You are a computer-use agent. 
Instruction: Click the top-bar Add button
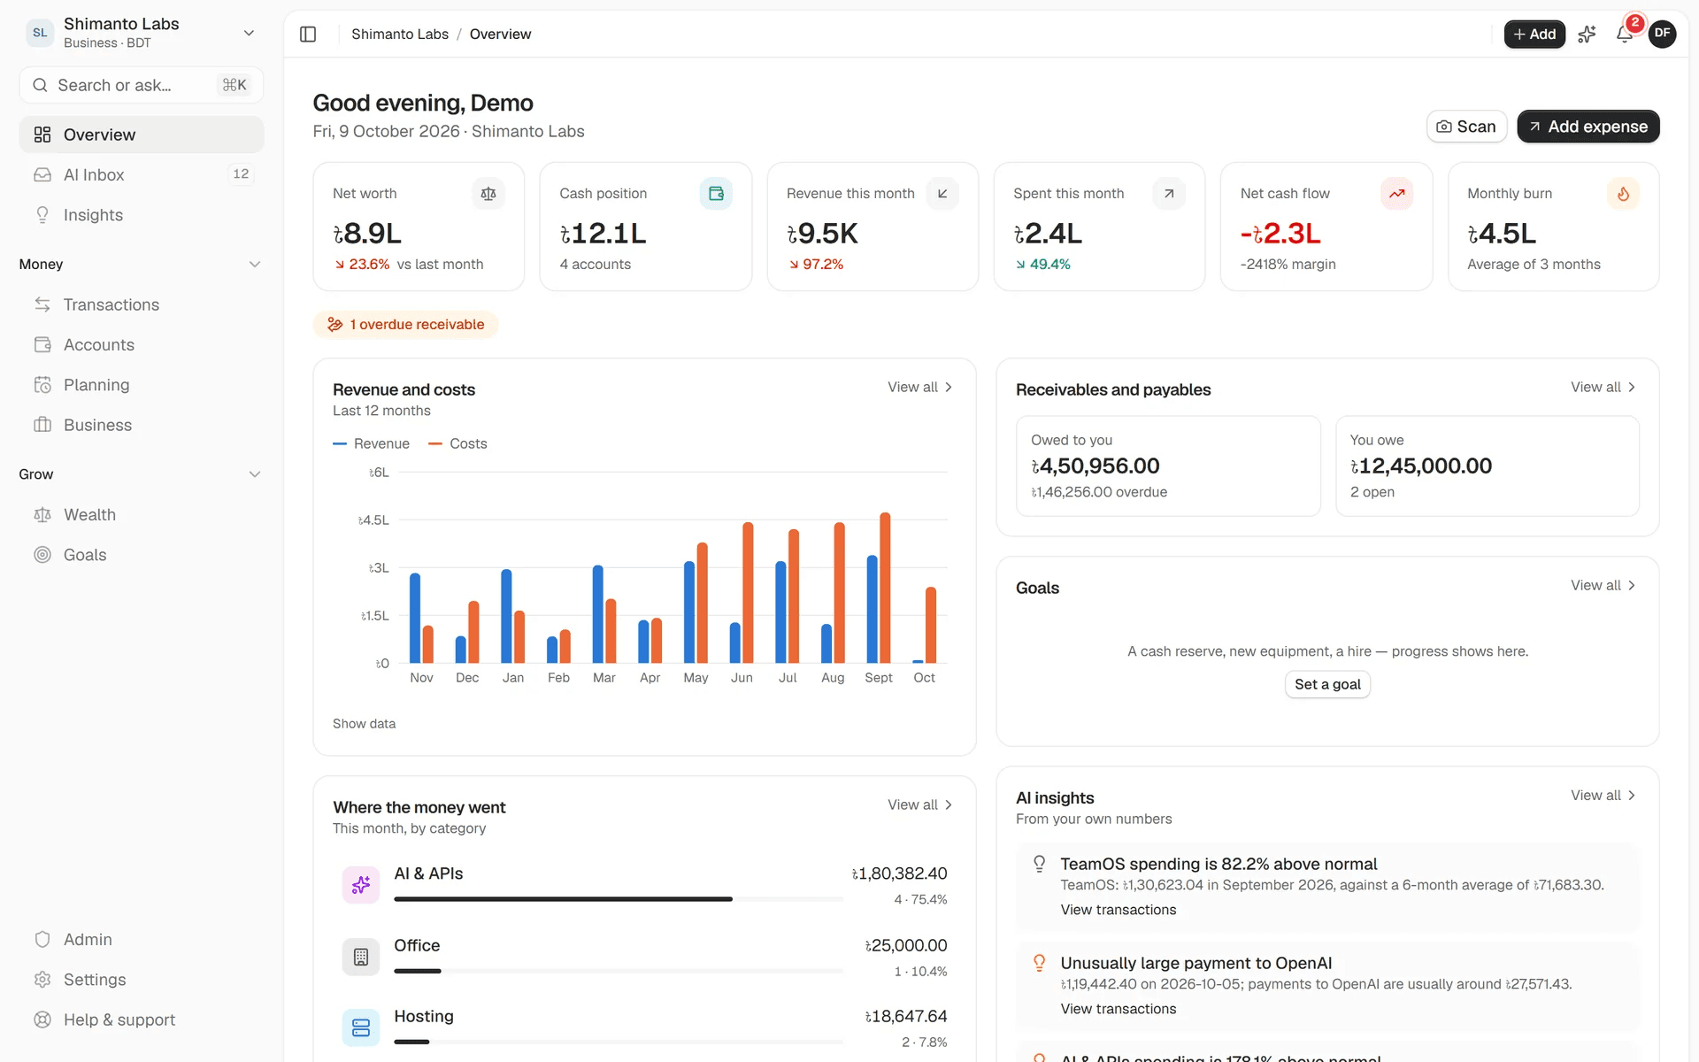1534,35
